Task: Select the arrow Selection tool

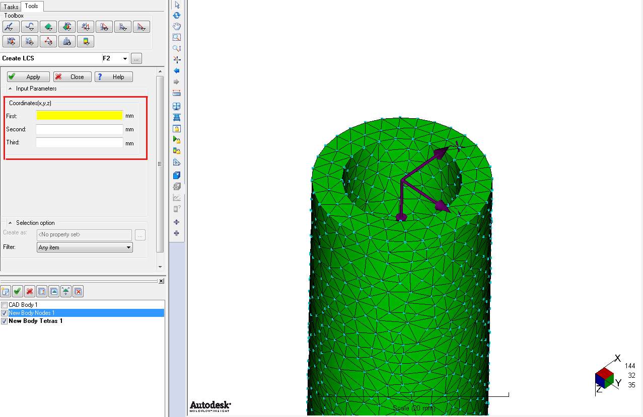Action: point(177,4)
